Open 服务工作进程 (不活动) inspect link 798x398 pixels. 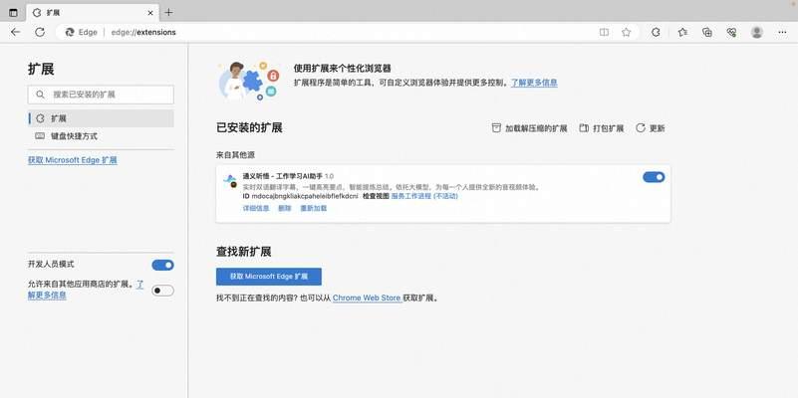tap(424, 196)
